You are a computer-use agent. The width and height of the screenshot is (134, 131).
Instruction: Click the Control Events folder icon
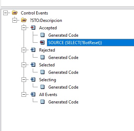point(15,13)
